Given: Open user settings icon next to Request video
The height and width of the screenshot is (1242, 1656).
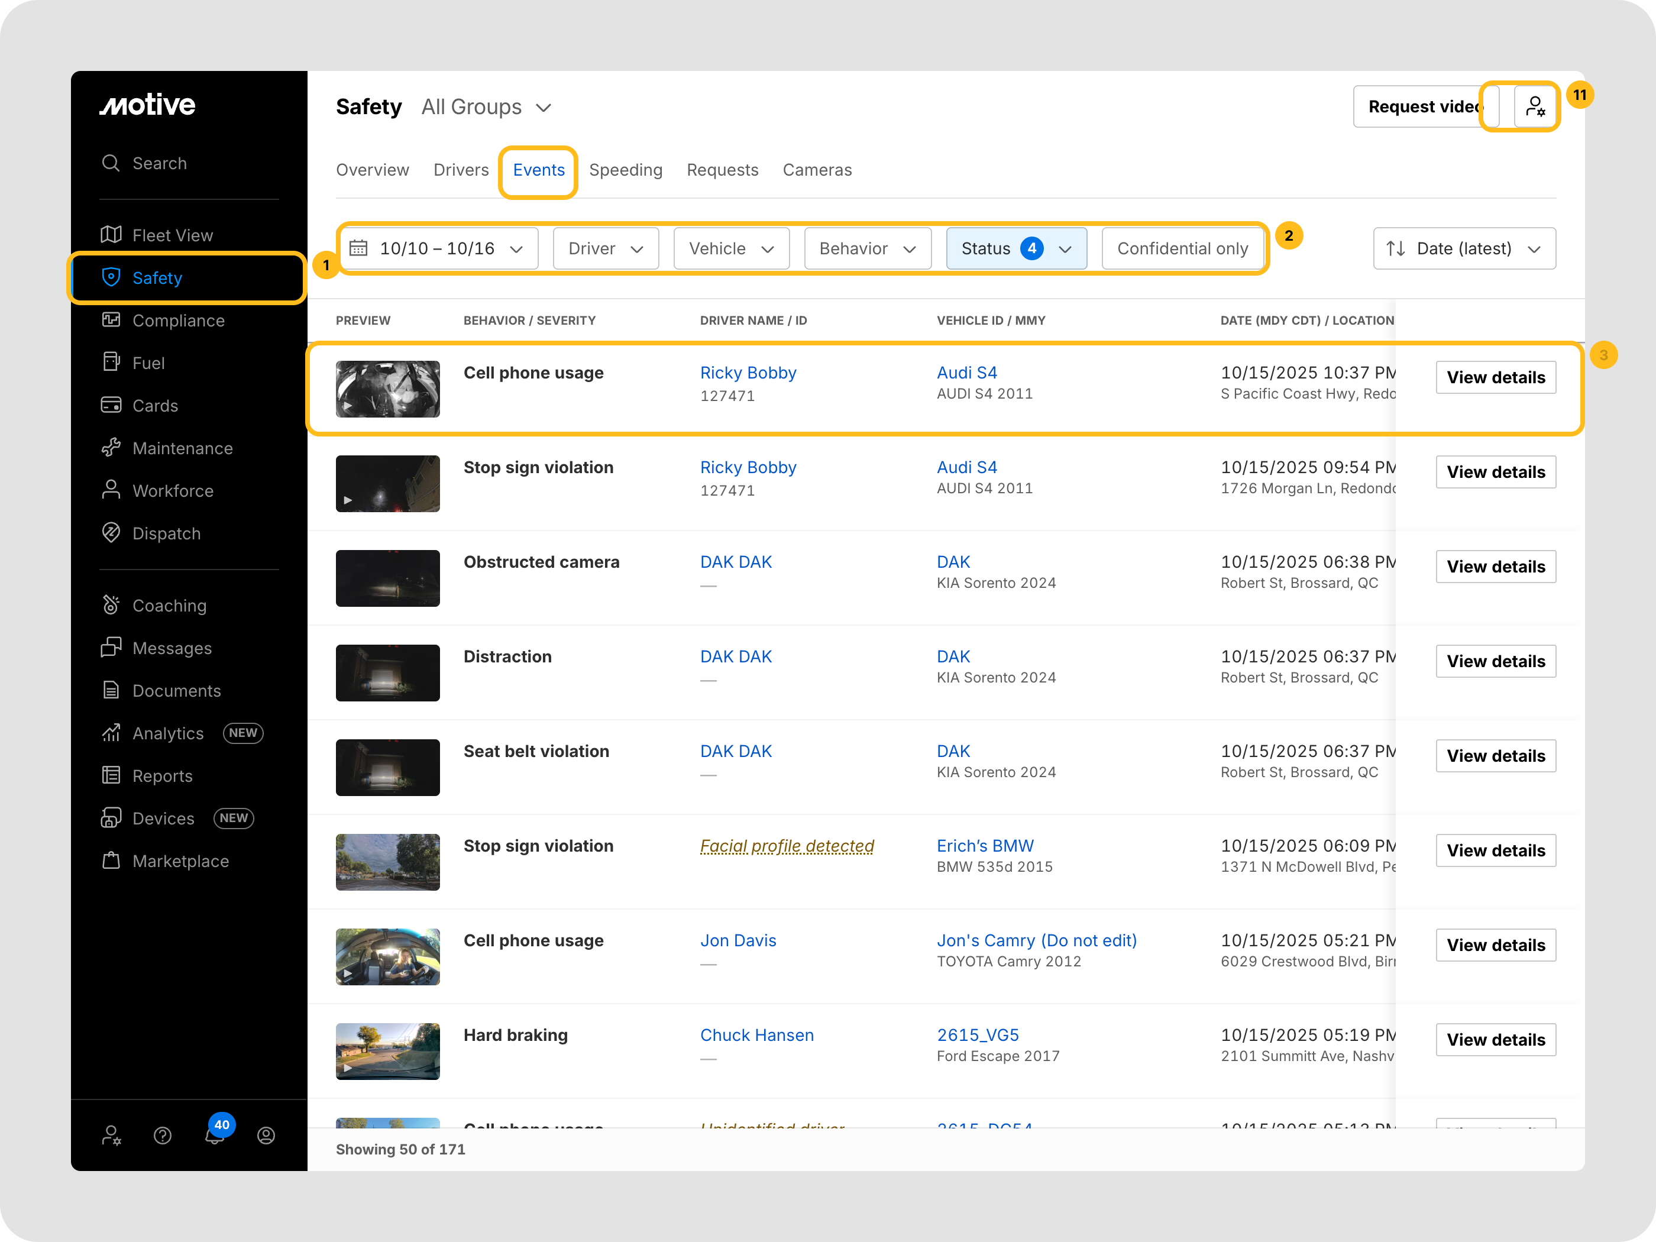Looking at the screenshot, I should 1535,106.
